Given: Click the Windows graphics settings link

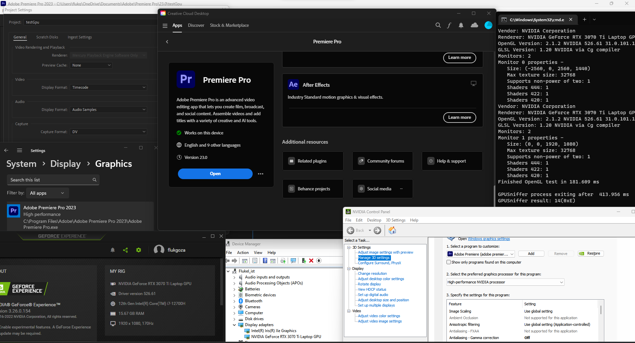Looking at the screenshot, I should 489,238.
